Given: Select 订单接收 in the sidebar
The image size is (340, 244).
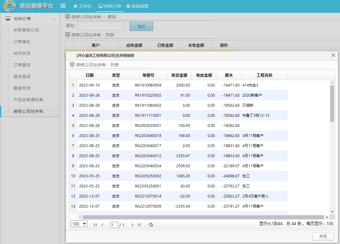Looking at the screenshot, I should 22,42.
